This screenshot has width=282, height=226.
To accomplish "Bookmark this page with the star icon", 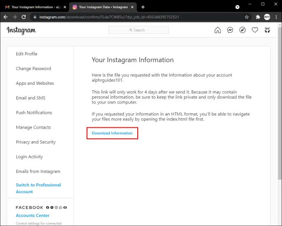I will coord(247,17).
